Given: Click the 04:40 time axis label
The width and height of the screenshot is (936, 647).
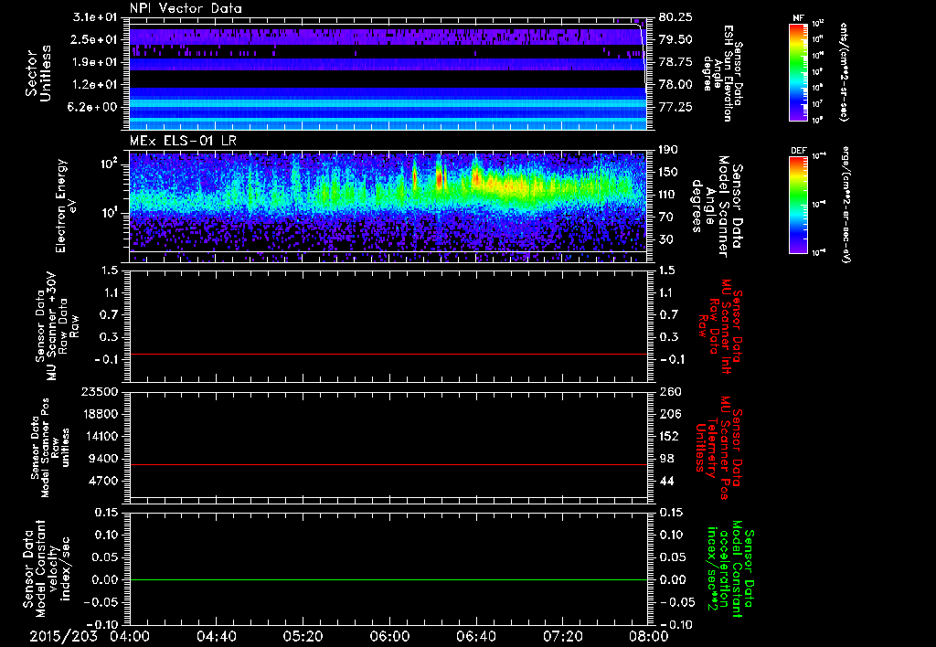Looking at the screenshot, I should click(216, 636).
